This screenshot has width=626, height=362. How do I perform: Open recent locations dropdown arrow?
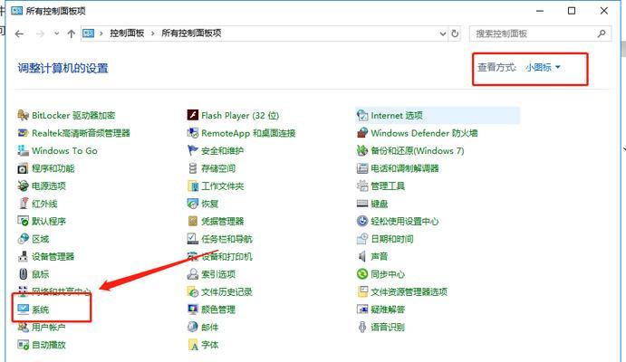56,33
